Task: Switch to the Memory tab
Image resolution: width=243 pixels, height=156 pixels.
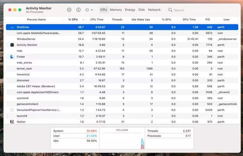Action: pyautogui.click(x=116, y=10)
